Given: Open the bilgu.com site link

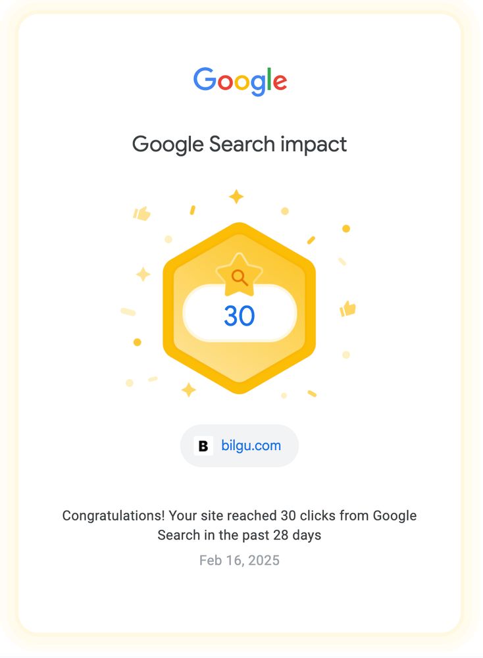Looking at the screenshot, I should (x=251, y=445).
